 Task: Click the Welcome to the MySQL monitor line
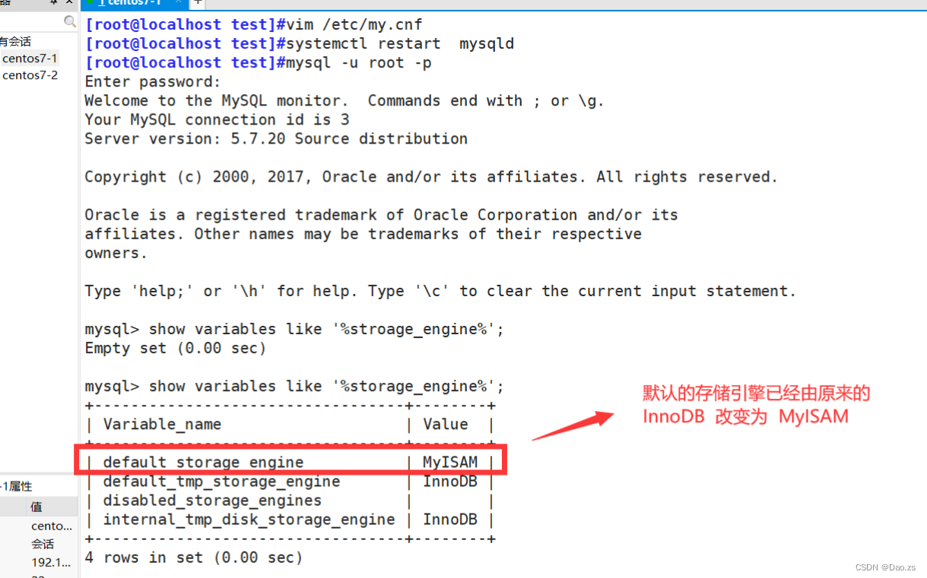point(344,101)
